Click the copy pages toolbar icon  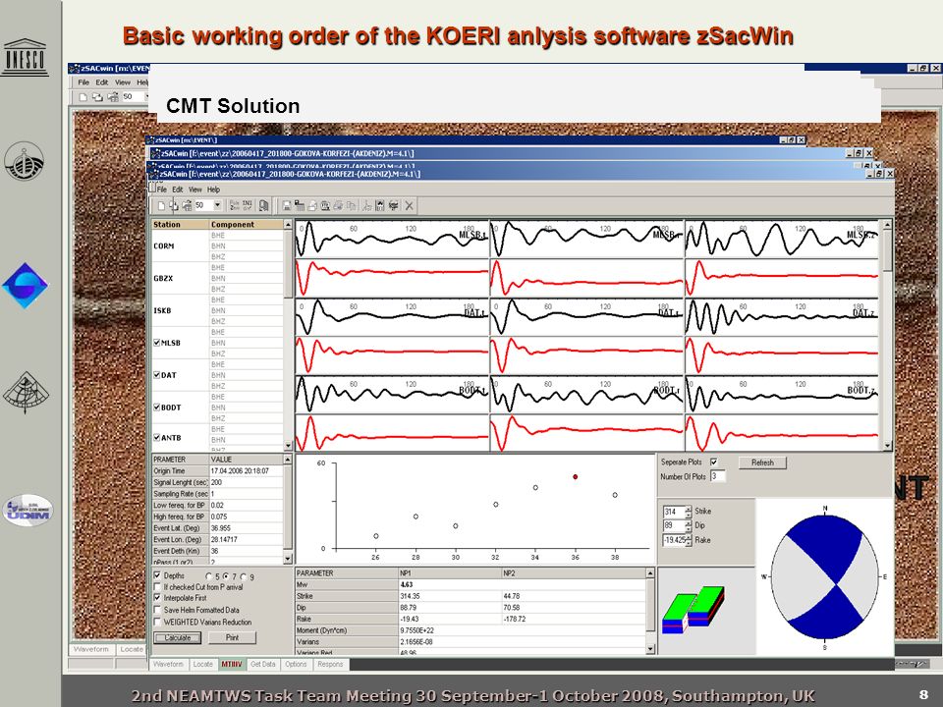(x=263, y=205)
